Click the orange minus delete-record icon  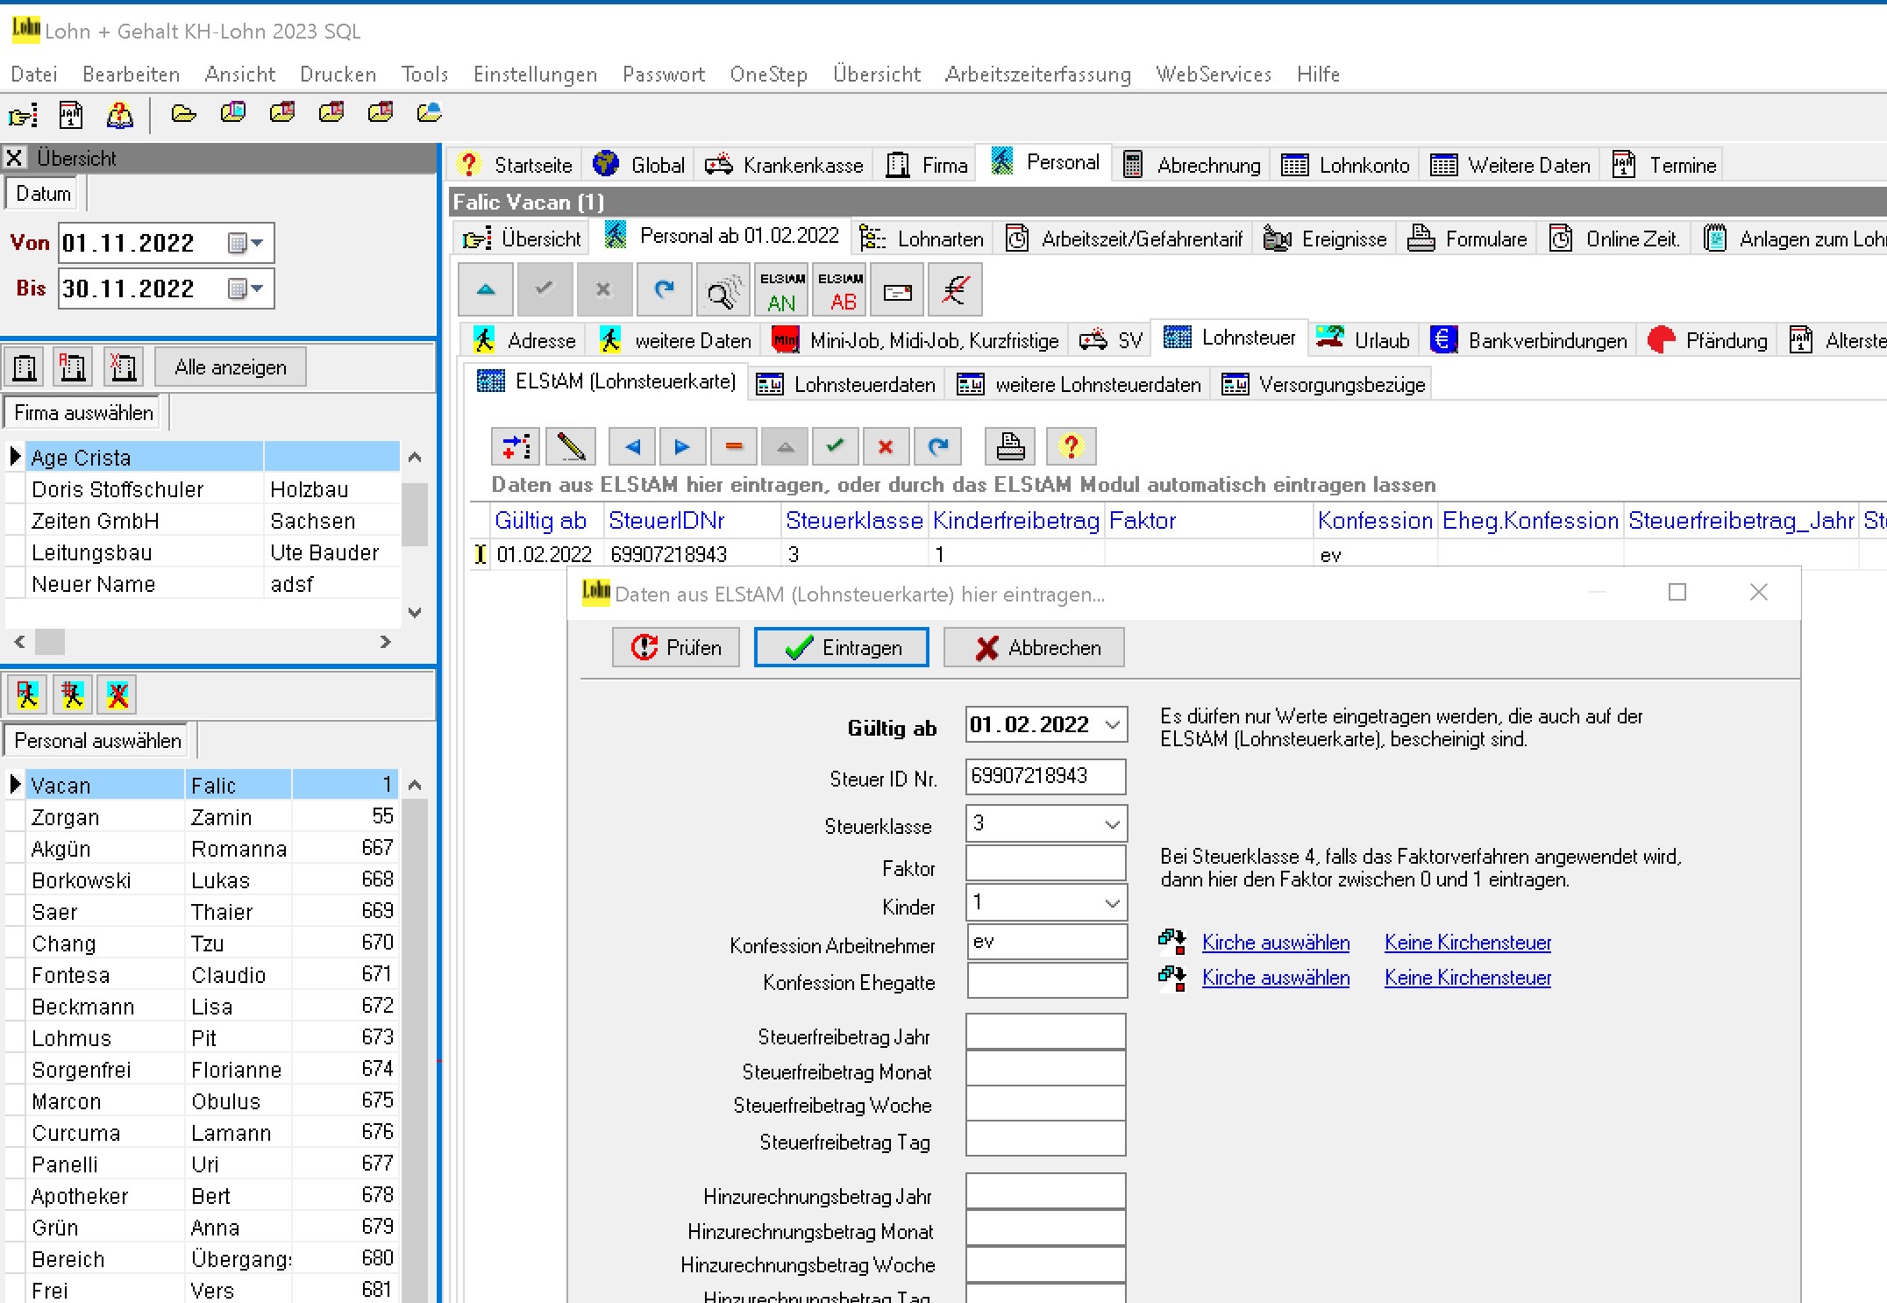[734, 447]
